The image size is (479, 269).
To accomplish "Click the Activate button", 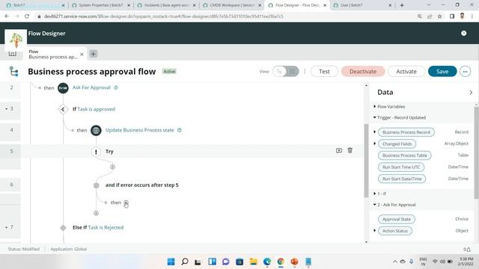I will [x=406, y=72].
